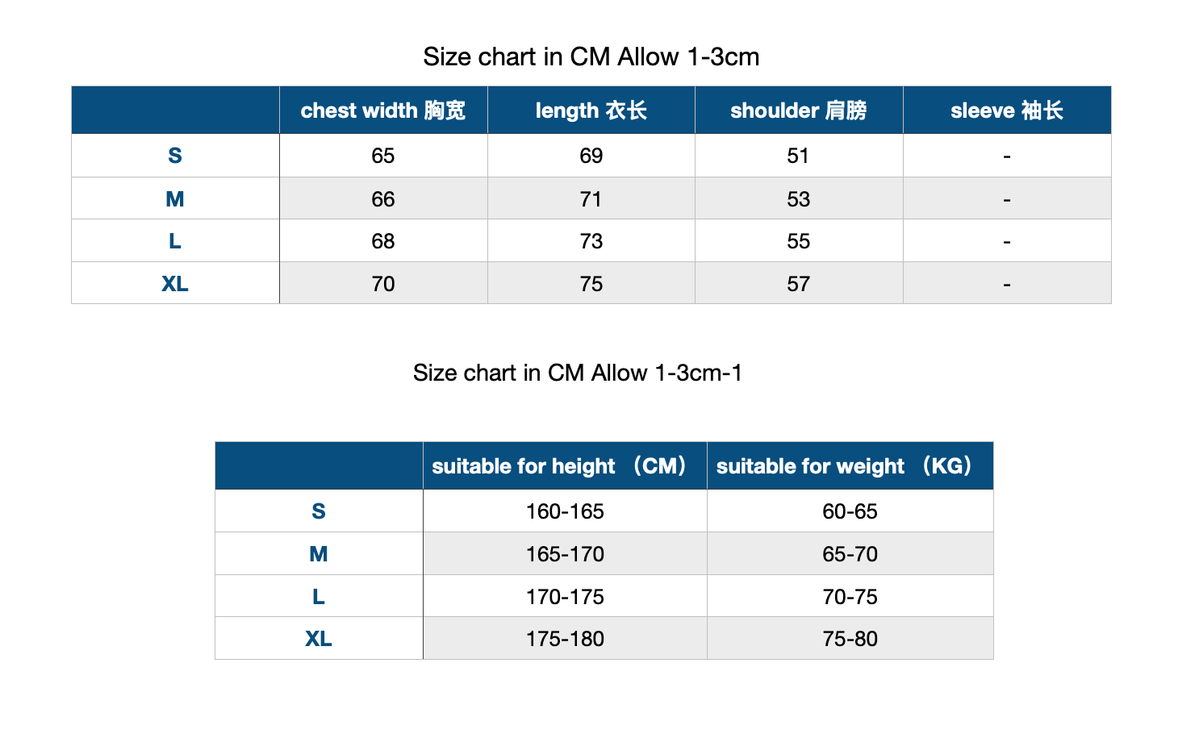The height and width of the screenshot is (734, 1199).
Task: Click the chest width cell showing 68
Action: [383, 241]
